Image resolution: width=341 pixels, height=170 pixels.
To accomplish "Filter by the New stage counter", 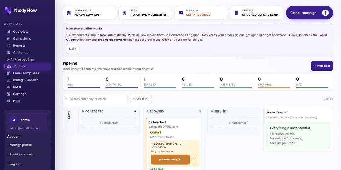I will [x=83, y=82].
